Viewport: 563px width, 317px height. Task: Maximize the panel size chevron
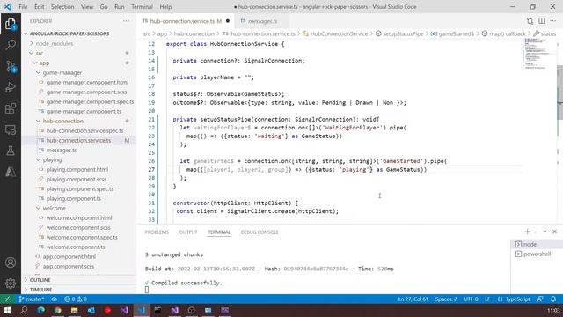point(545,232)
